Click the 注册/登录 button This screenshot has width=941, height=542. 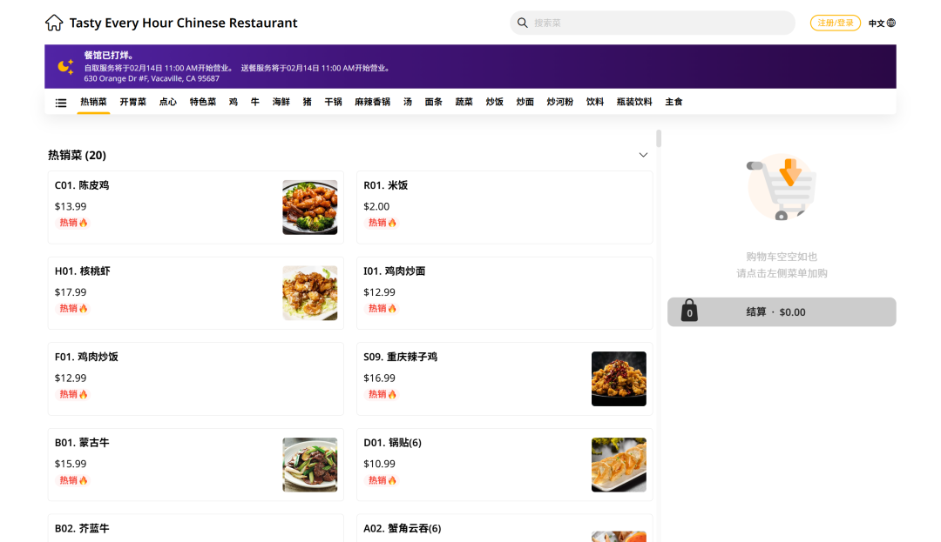click(835, 23)
